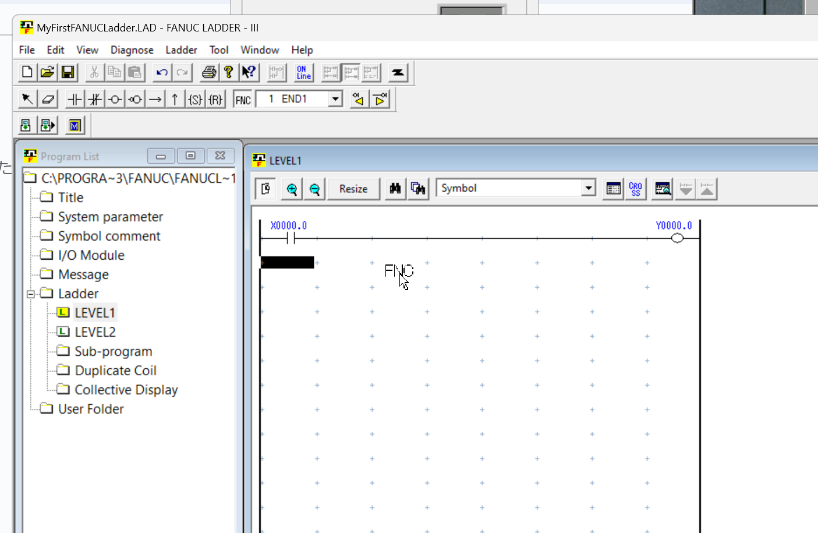Click the Y0000.0 coil on the rung

coord(677,238)
